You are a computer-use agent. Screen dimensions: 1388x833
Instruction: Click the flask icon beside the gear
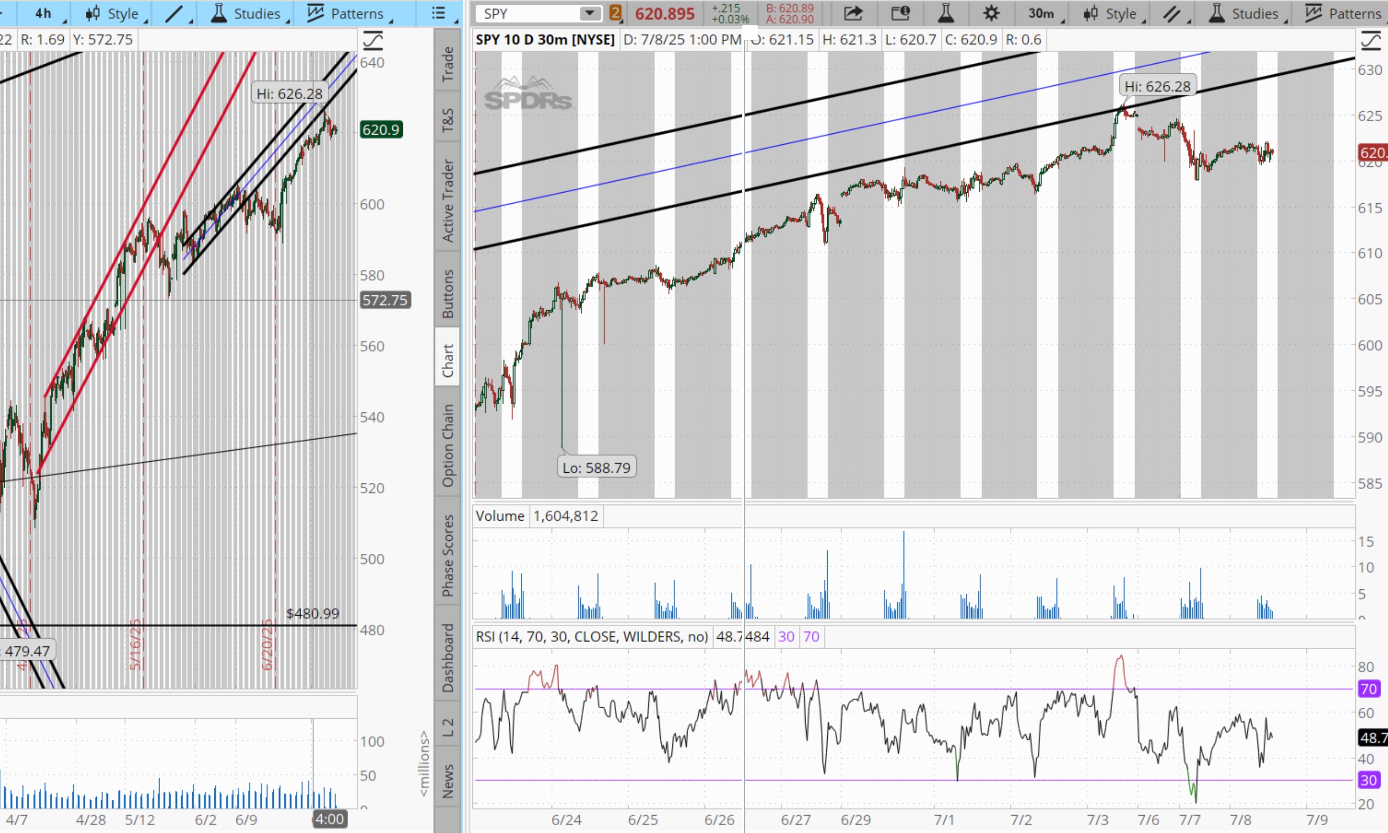click(946, 13)
